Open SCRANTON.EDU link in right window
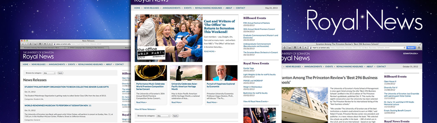Screen dimensions: 437x123 (x=410, y=53)
